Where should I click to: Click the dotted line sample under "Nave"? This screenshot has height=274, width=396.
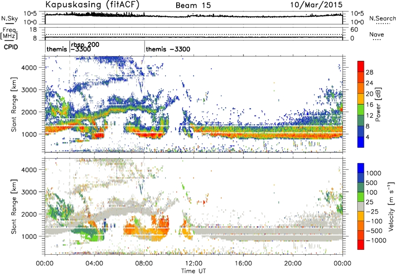(x=377, y=40)
